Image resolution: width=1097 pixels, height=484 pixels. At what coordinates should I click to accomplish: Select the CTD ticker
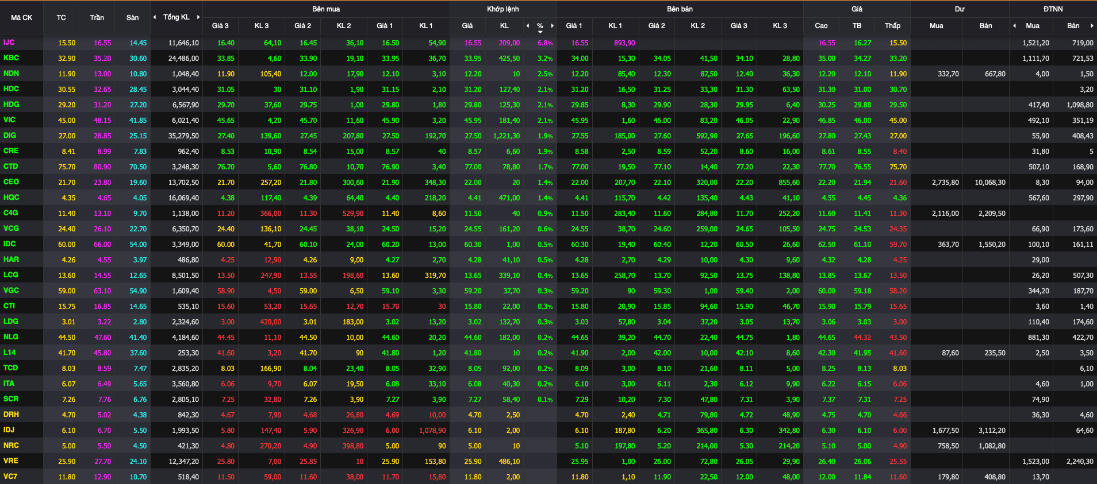pyautogui.click(x=10, y=167)
